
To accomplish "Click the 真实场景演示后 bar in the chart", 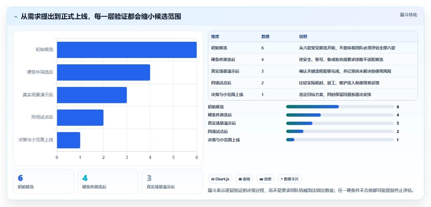I will (x=92, y=95).
